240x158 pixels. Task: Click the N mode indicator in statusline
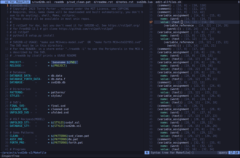tap(147, 152)
